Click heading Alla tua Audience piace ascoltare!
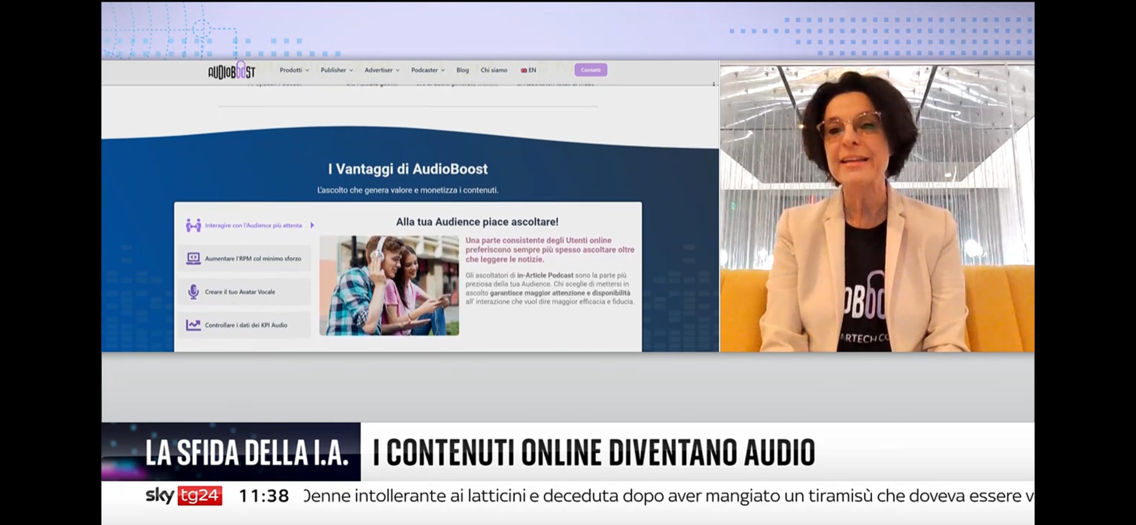Image resolution: width=1136 pixels, height=525 pixels. click(477, 222)
